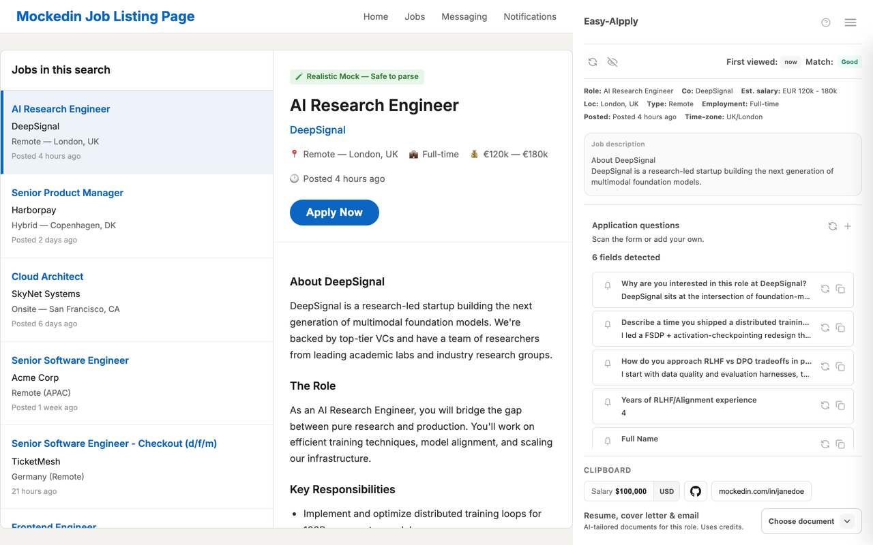Viewport: 873px width, 545px height.
Task: Copy Salary $100,000 clipboard chip
Action: (619, 491)
